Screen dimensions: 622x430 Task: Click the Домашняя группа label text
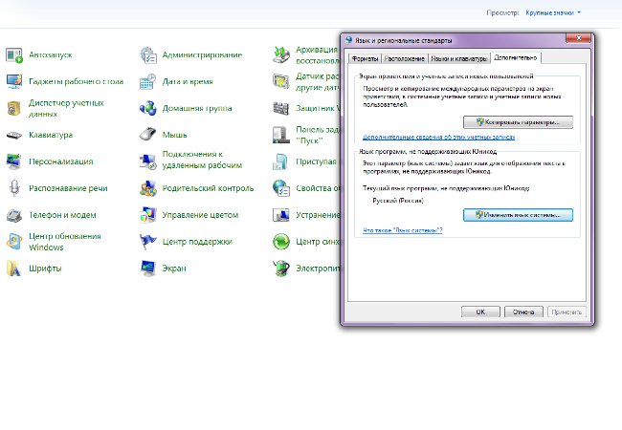(197, 108)
